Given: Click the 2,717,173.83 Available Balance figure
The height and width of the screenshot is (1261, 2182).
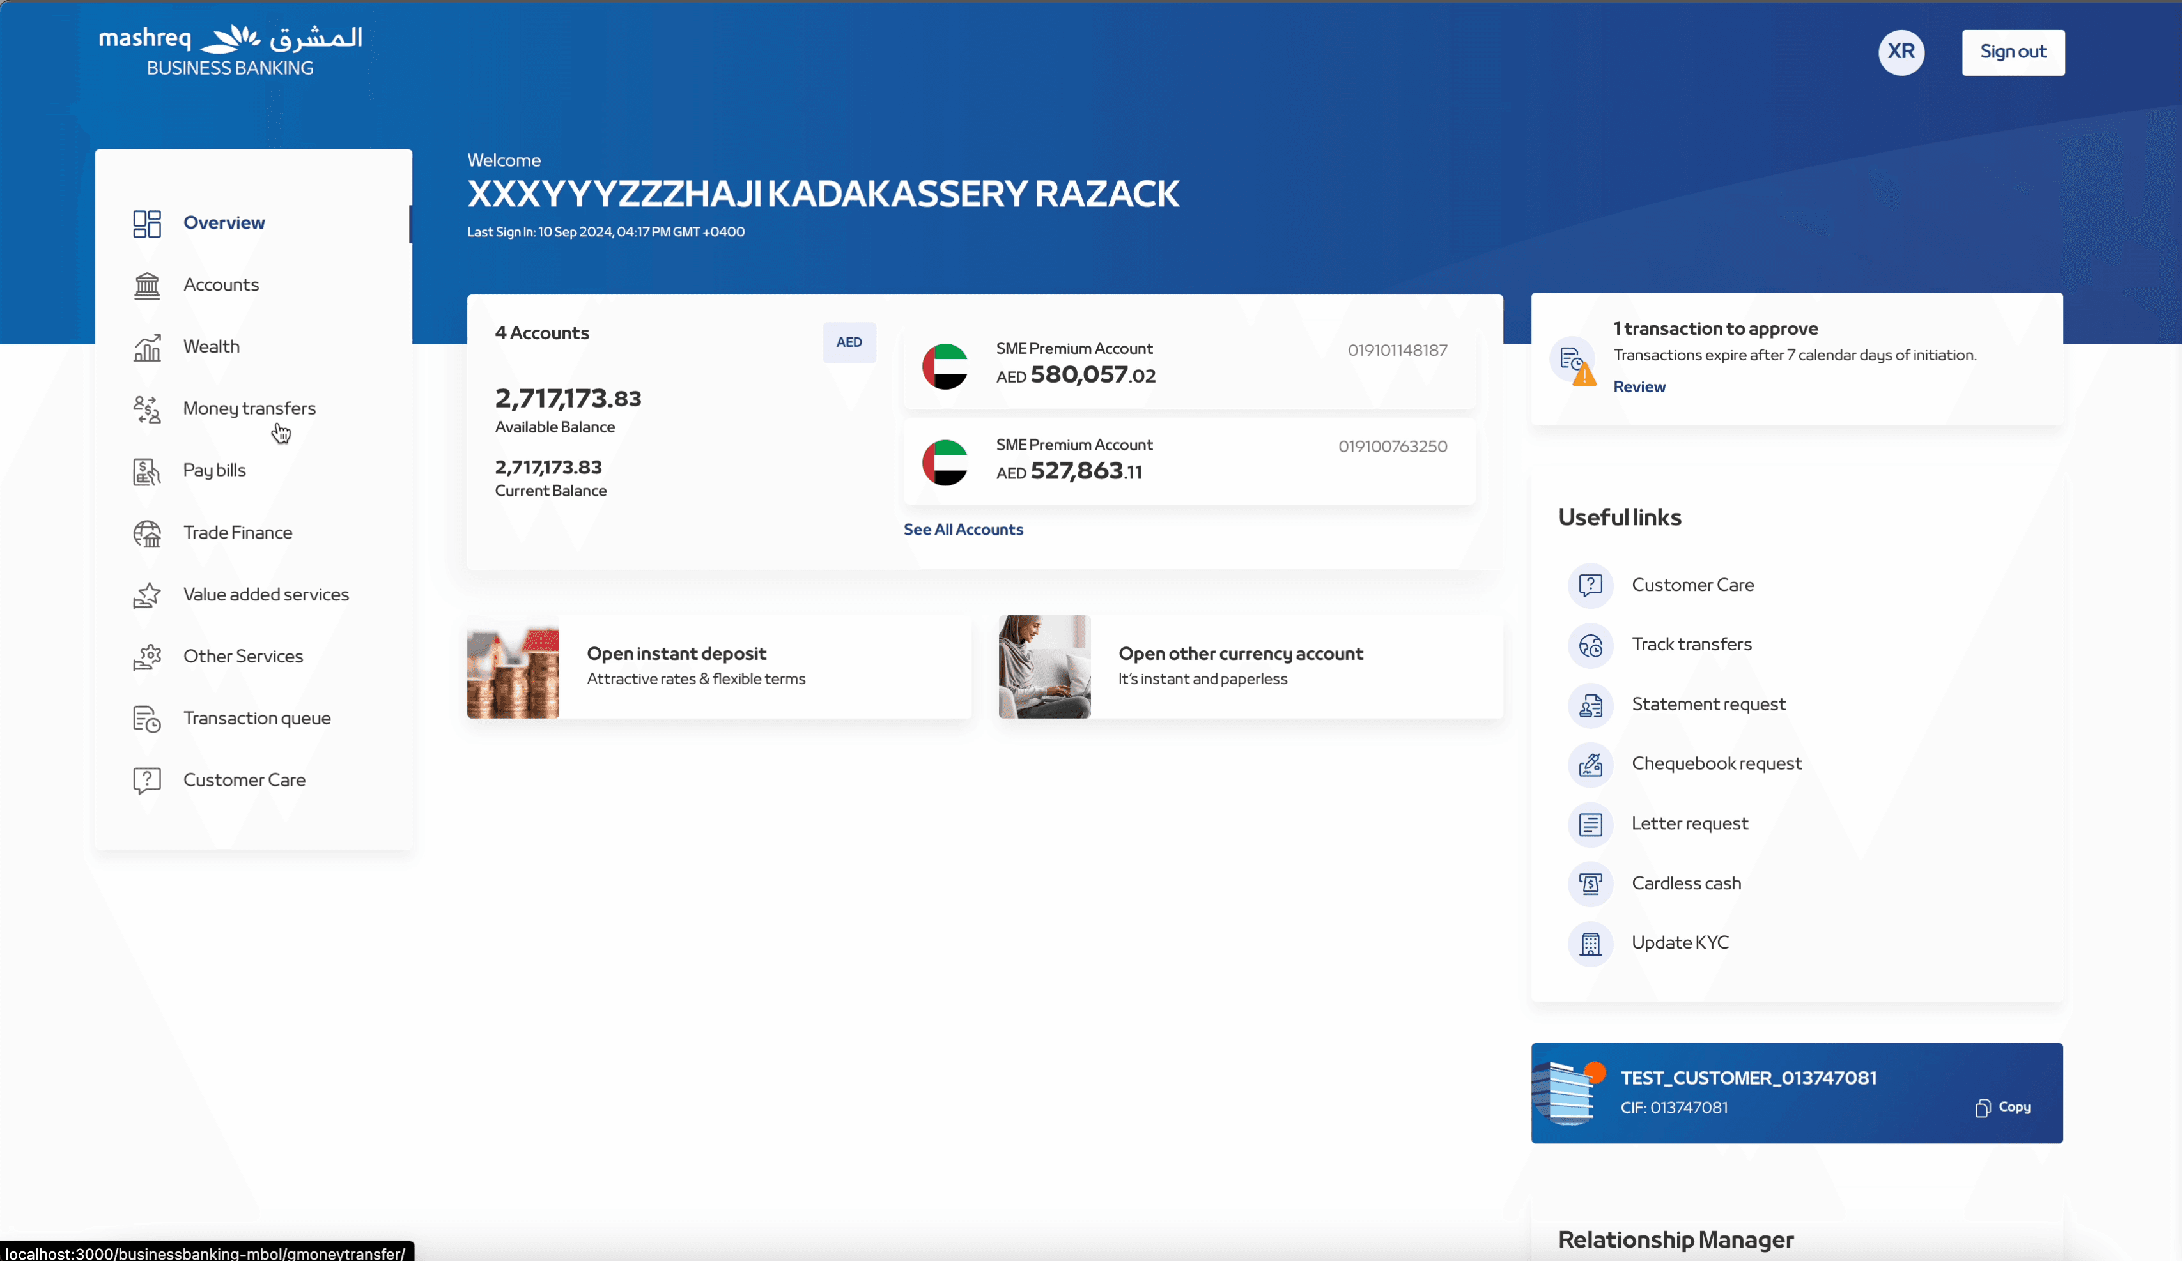Looking at the screenshot, I should (x=568, y=399).
